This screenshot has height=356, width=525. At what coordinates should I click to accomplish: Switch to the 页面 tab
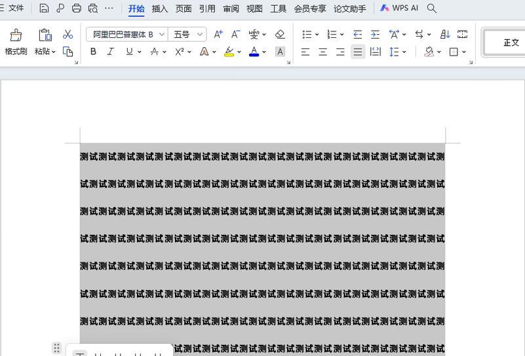(184, 9)
